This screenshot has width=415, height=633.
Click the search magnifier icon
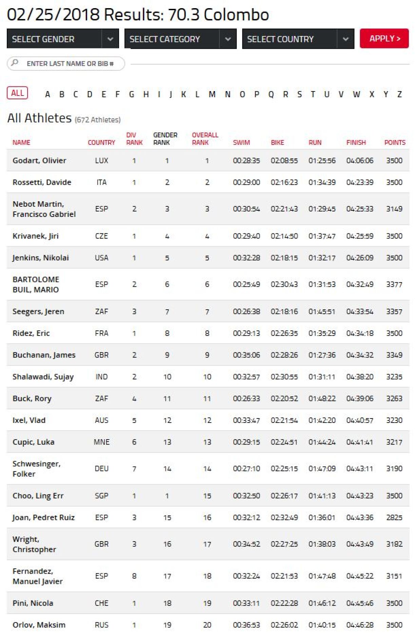(15, 63)
